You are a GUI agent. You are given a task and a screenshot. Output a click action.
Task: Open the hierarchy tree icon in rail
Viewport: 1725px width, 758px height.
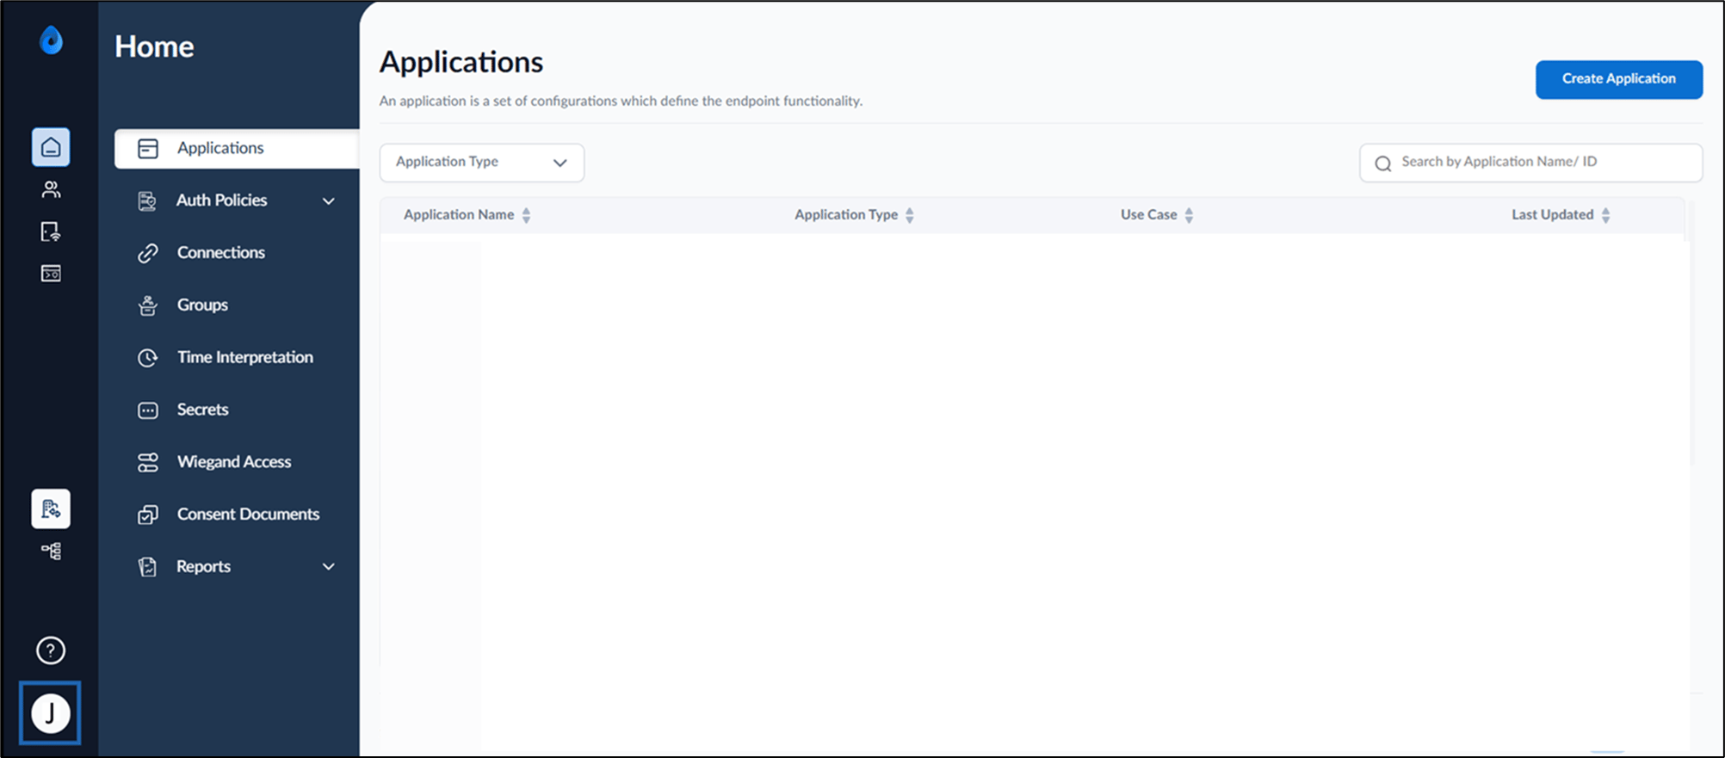click(x=51, y=551)
